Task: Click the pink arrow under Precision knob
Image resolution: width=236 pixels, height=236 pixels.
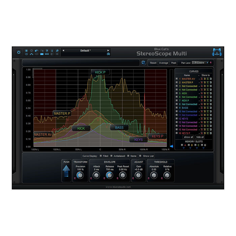Action: pyautogui.click(x=75, y=178)
